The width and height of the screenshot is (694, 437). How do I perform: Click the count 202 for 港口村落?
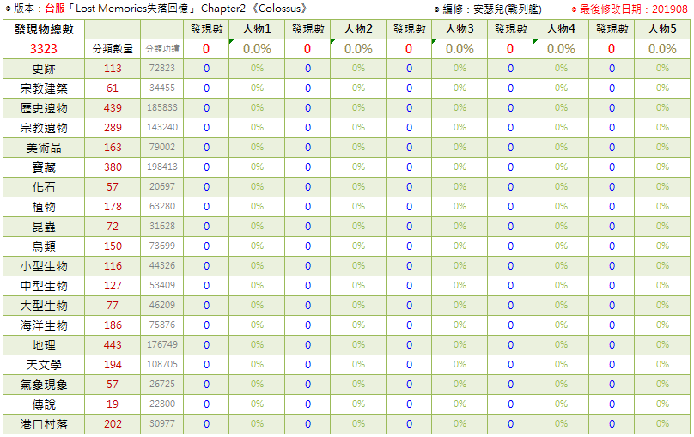113,424
